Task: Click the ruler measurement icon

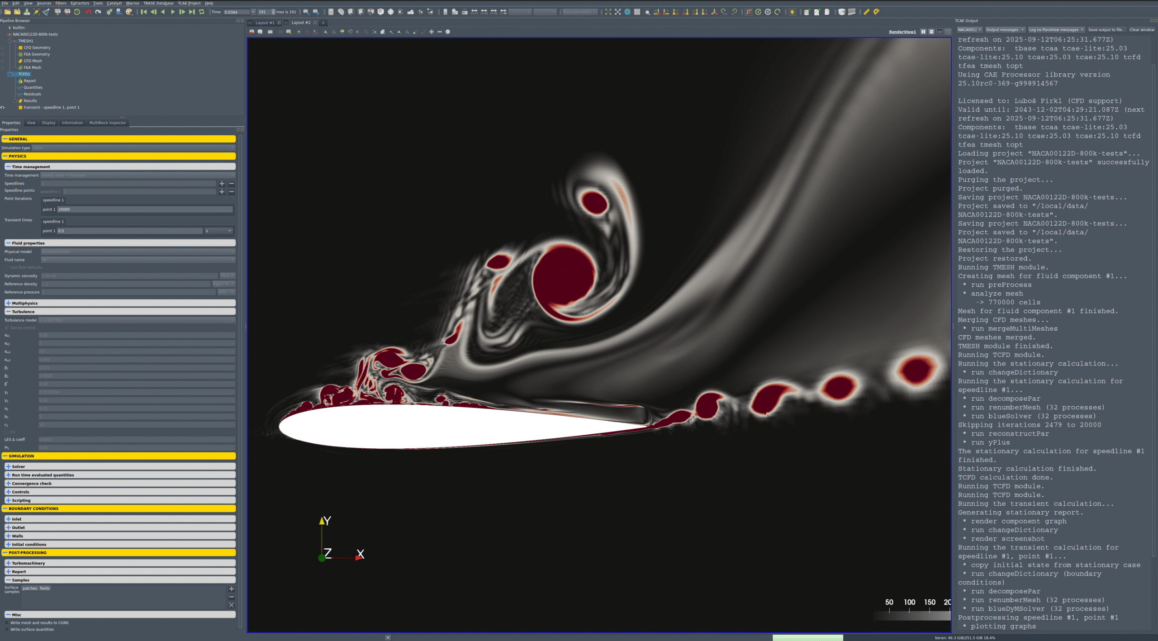Action: 866,12
